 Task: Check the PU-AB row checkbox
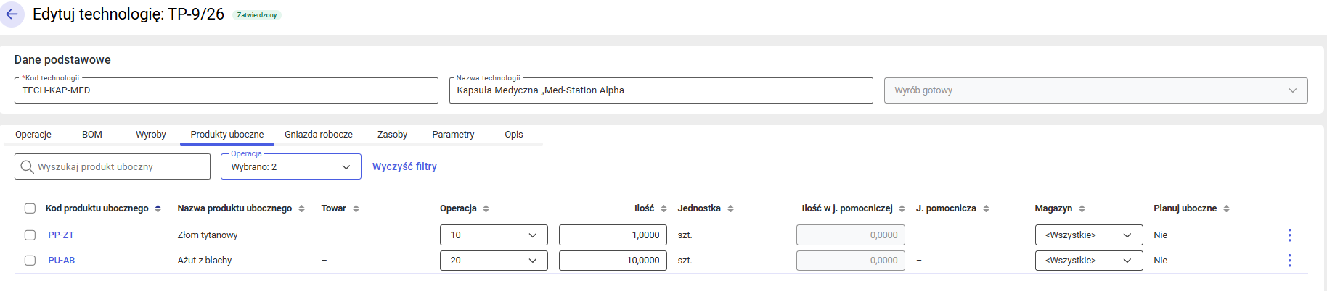[x=30, y=261]
